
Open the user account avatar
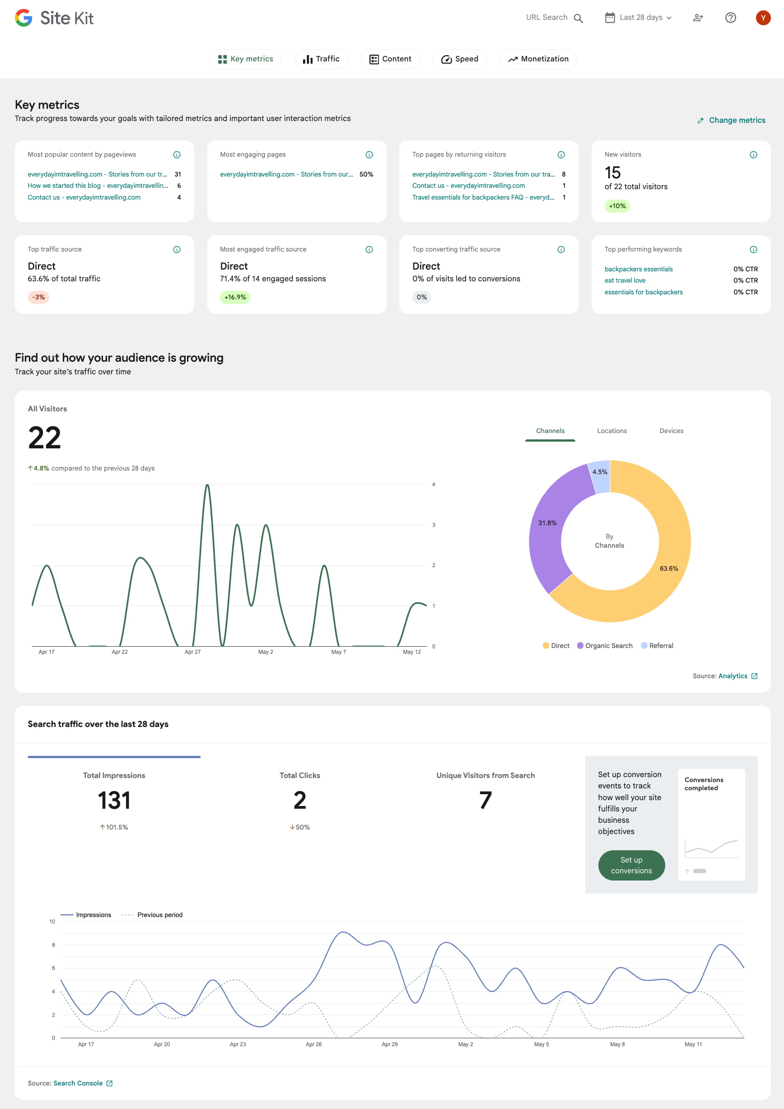pyautogui.click(x=763, y=18)
